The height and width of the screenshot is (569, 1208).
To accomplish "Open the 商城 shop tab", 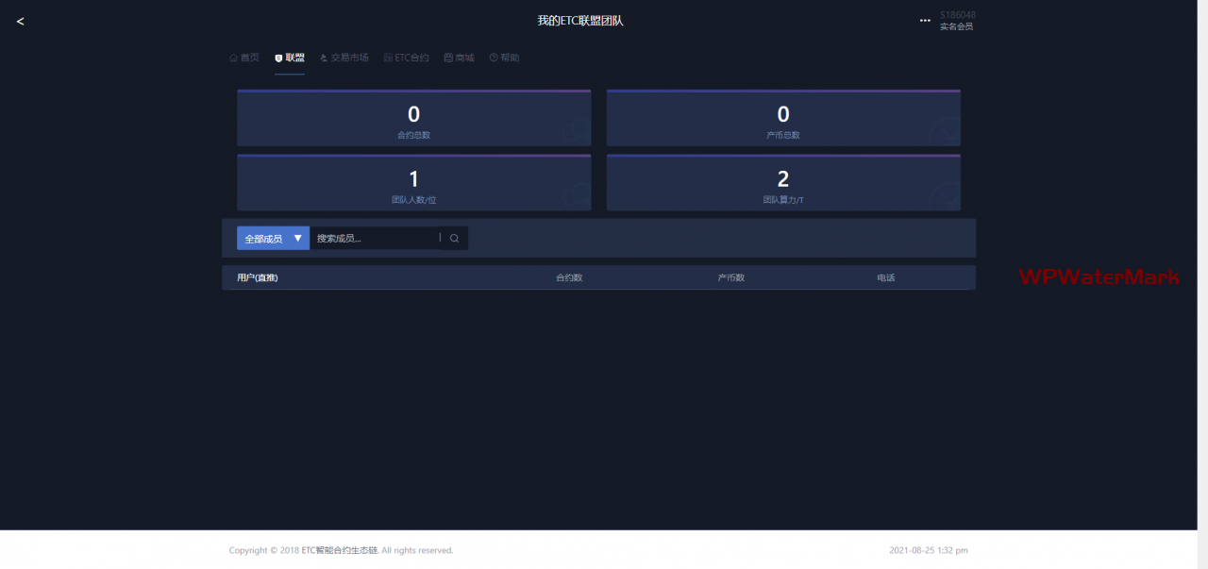I will click(459, 58).
